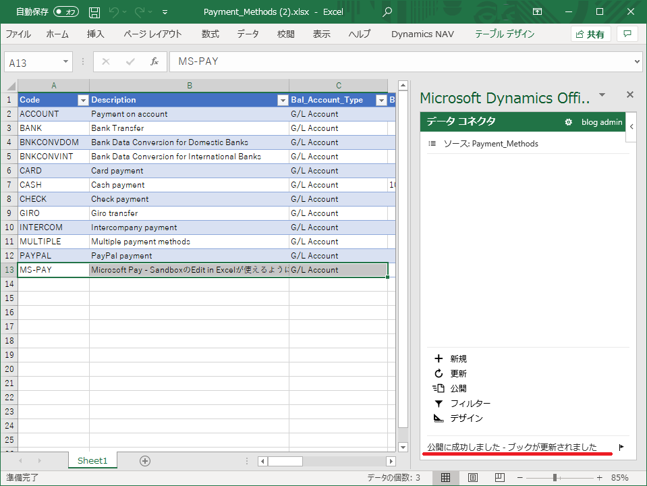Click the Redo arrow icon

tap(140, 12)
